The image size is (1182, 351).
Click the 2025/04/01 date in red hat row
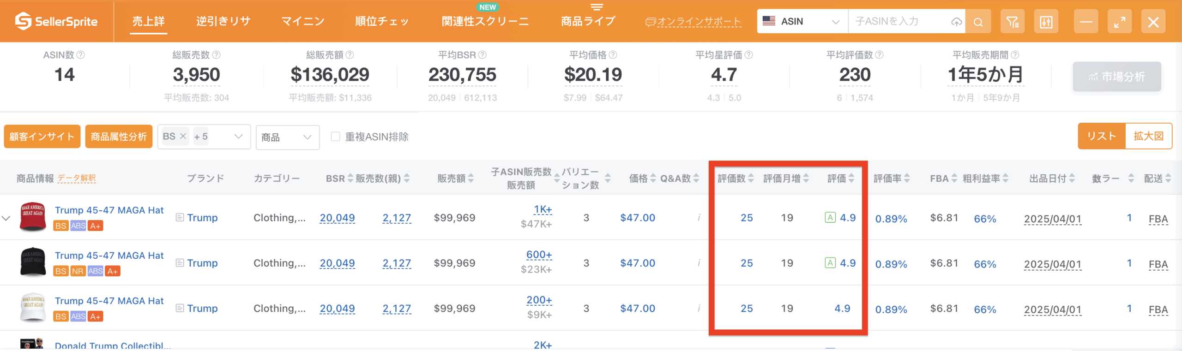click(1053, 219)
